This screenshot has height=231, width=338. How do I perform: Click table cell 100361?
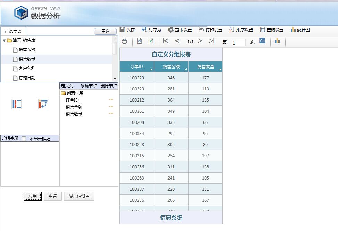[137, 111]
